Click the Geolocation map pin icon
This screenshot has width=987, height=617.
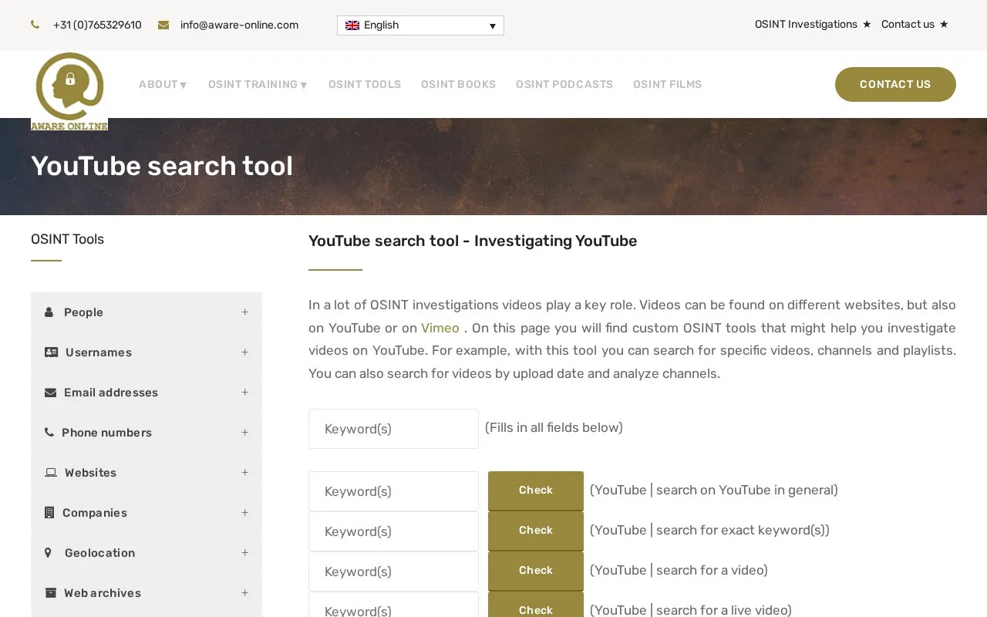pos(49,553)
